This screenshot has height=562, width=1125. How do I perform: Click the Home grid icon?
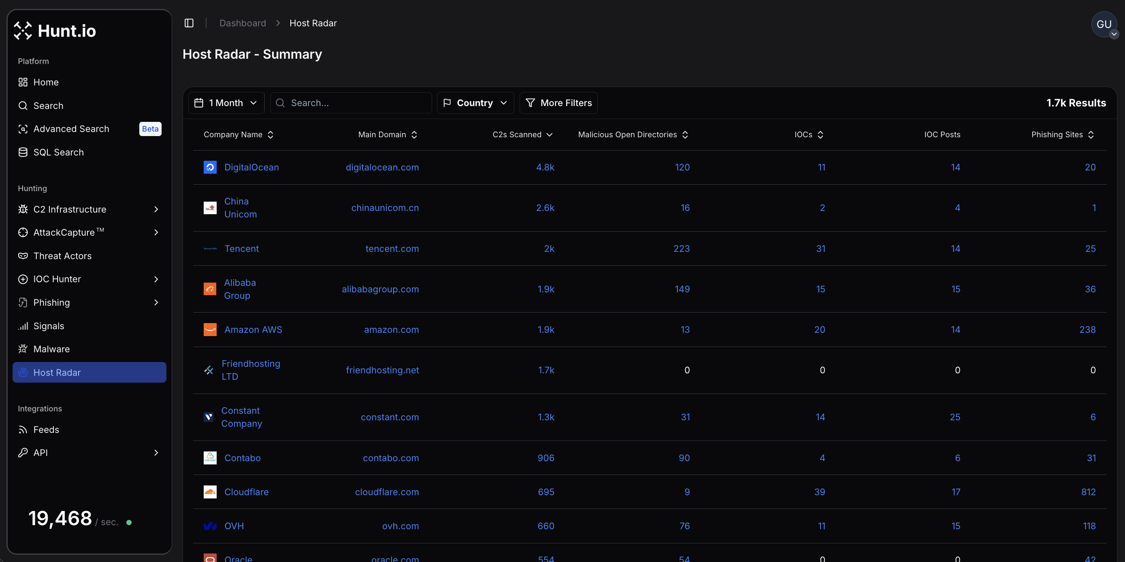(23, 82)
